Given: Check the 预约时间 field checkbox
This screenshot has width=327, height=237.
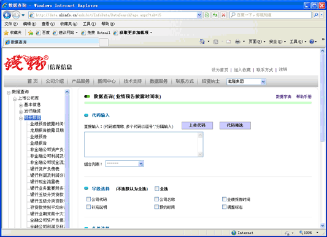Looking at the screenshot, I should coord(156,207).
